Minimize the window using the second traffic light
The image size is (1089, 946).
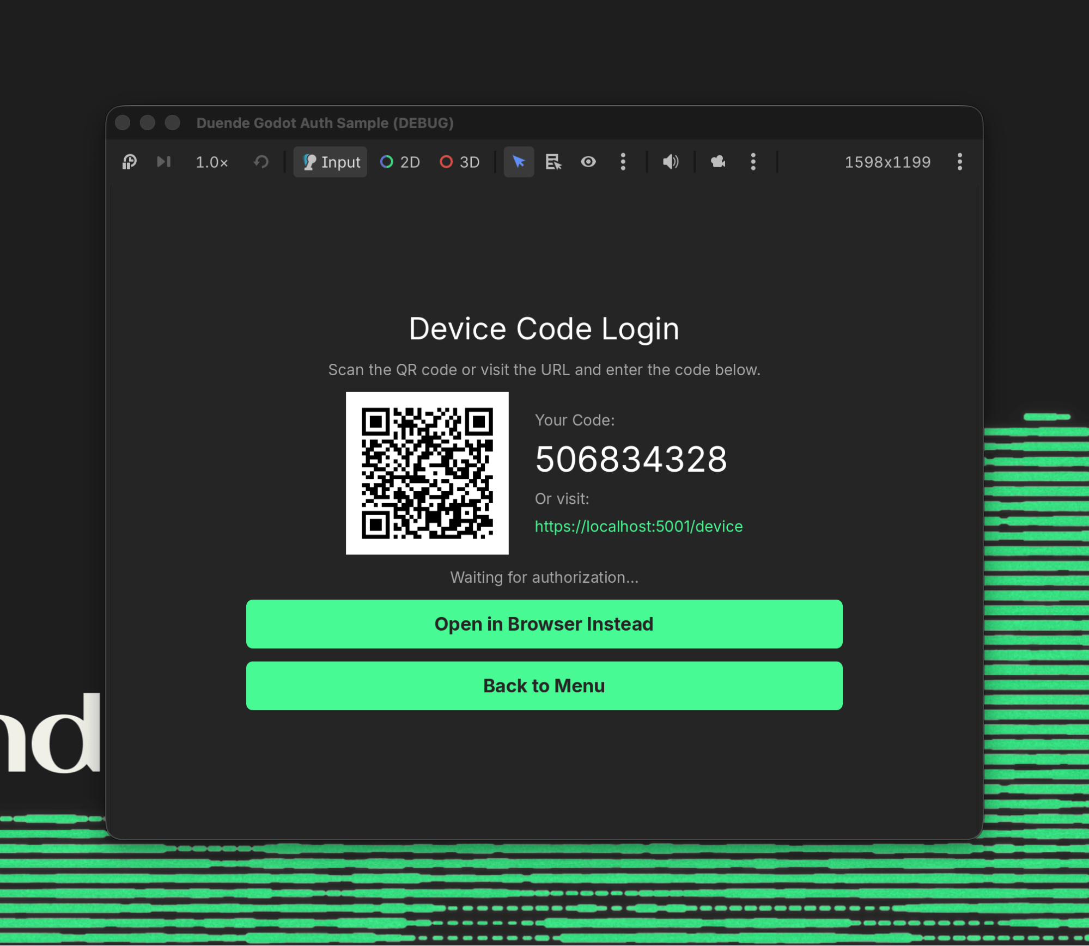pos(148,123)
